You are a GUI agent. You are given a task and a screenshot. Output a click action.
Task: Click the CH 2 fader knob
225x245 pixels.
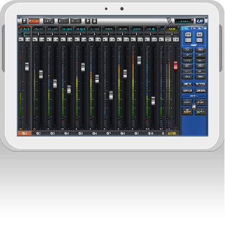(x=41, y=75)
